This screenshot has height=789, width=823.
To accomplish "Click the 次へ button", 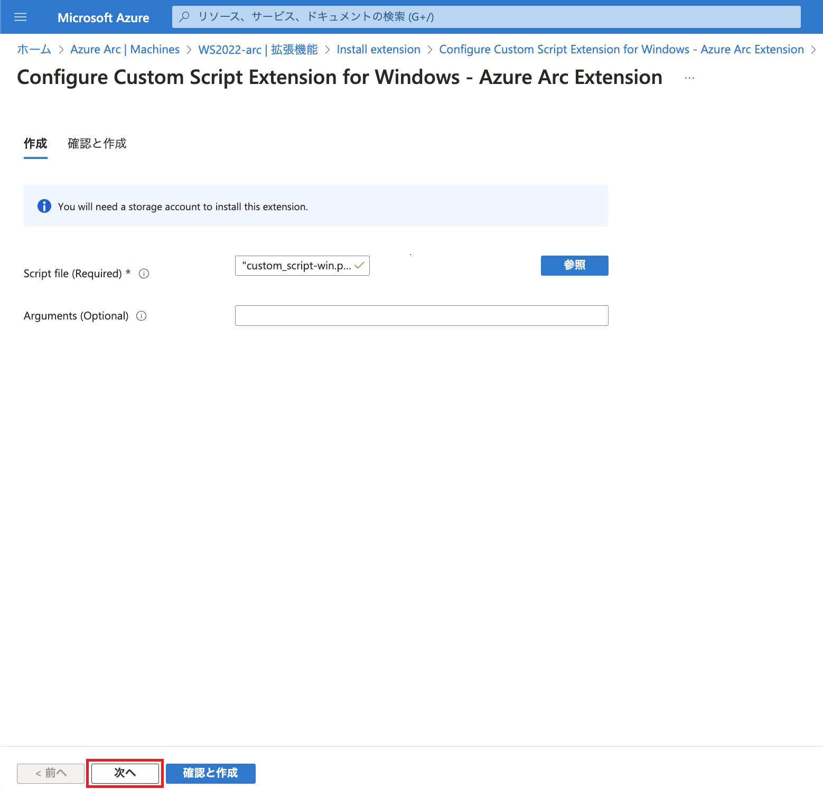I will pos(125,773).
